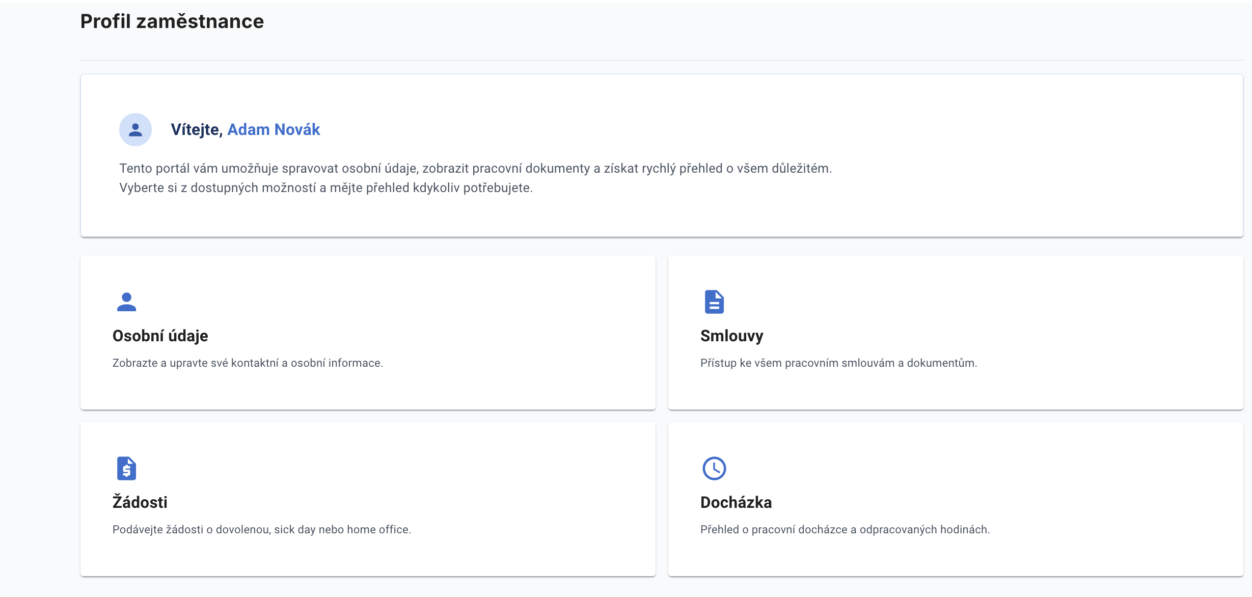Click the horizontal divider under the page title
The image size is (1252, 597).
click(661, 61)
